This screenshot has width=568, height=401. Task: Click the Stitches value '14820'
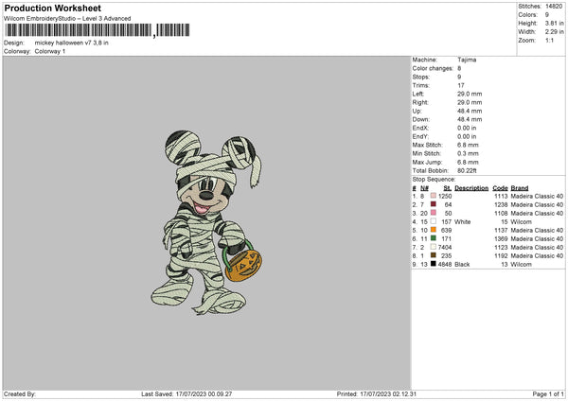tap(554, 7)
